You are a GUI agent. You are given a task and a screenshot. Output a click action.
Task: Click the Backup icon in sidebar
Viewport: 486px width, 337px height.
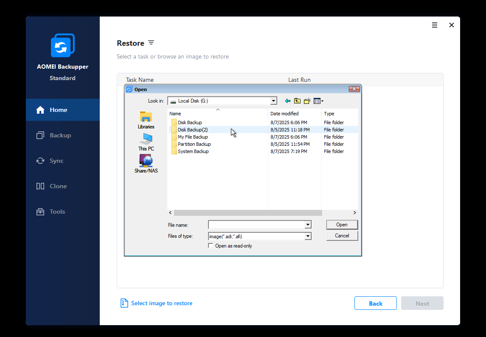[40, 135]
